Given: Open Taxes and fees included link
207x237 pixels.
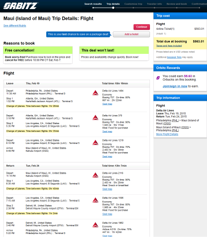Looking at the screenshot, I should tap(169, 46).
